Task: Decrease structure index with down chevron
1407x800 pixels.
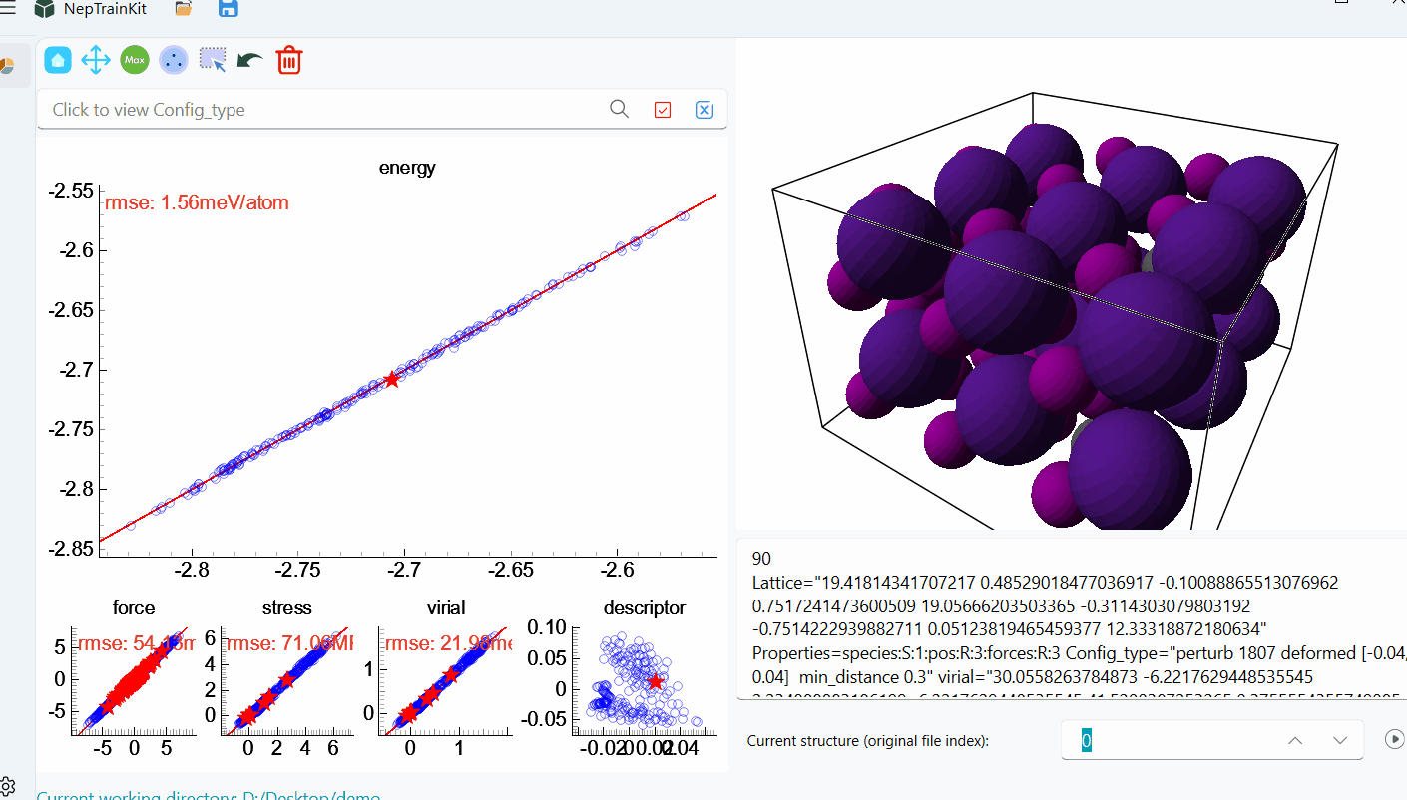Action: click(x=1341, y=740)
